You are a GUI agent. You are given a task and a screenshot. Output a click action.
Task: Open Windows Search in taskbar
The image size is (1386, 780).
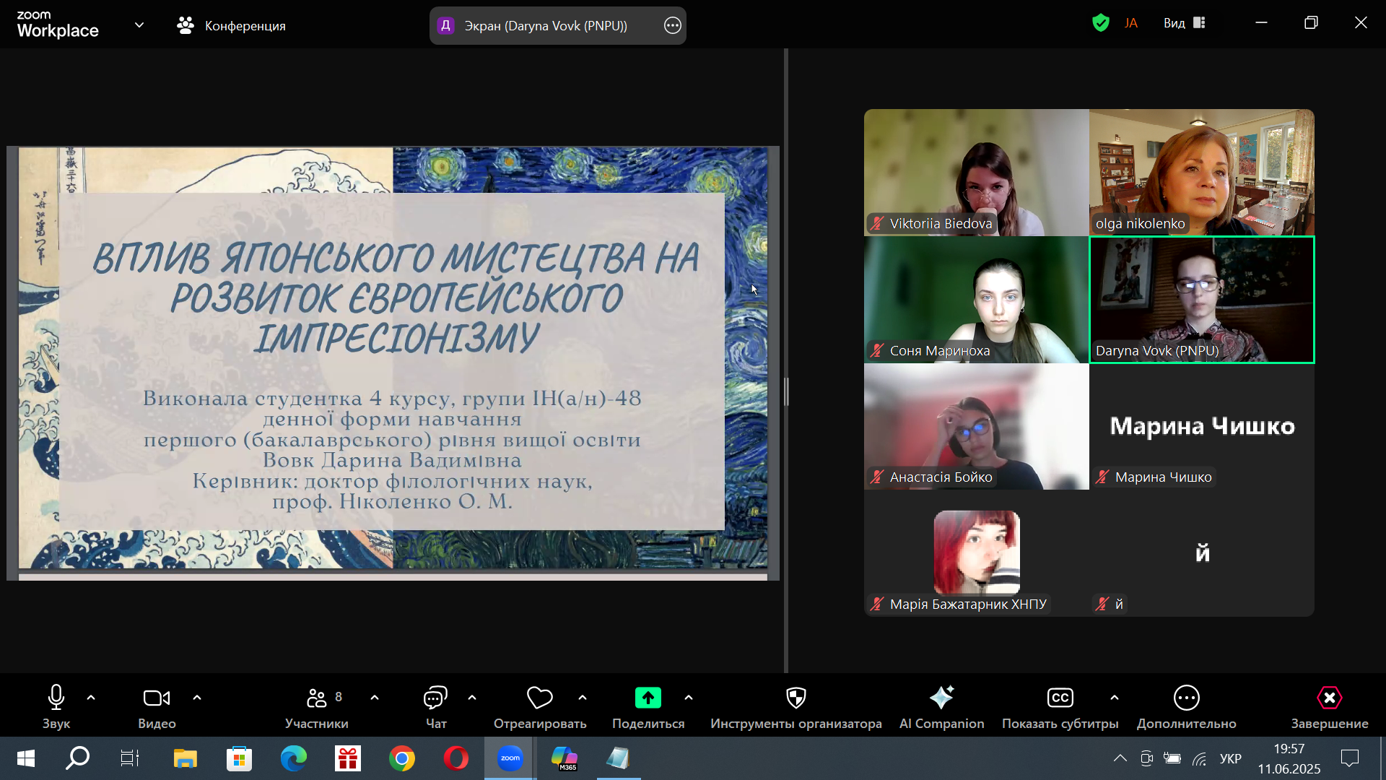point(77,758)
